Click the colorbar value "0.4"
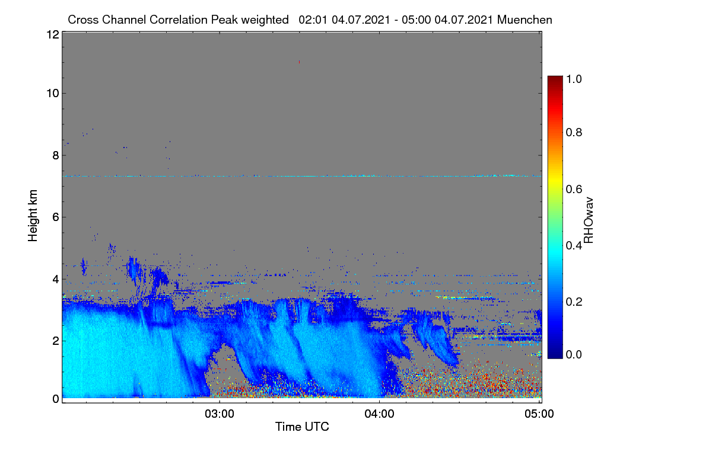The width and height of the screenshot is (712, 474). 573,245
